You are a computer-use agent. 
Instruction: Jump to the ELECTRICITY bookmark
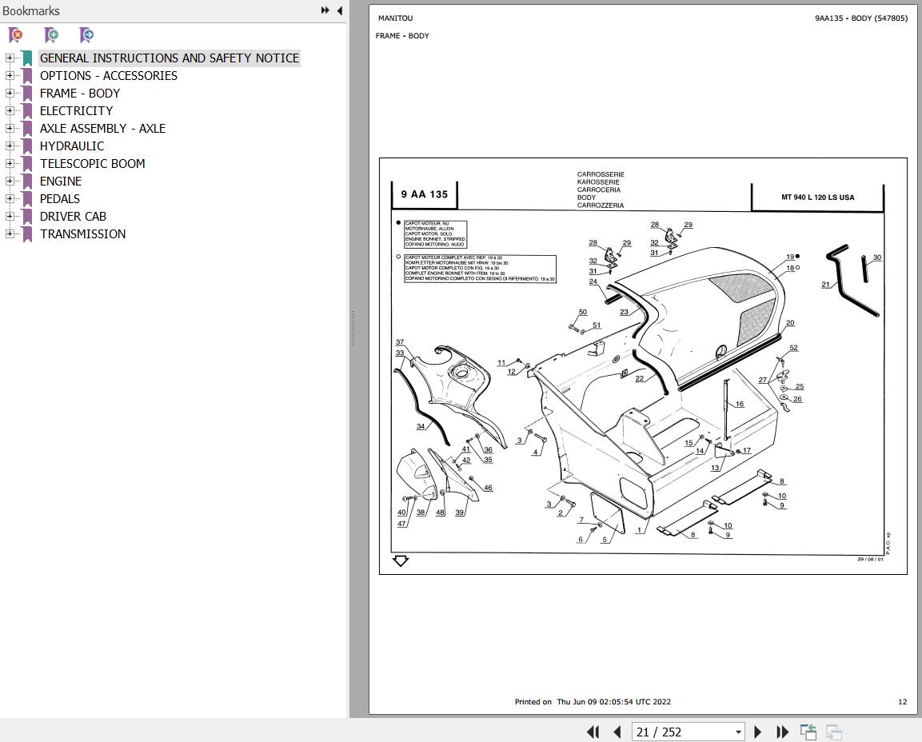[76, 110]
